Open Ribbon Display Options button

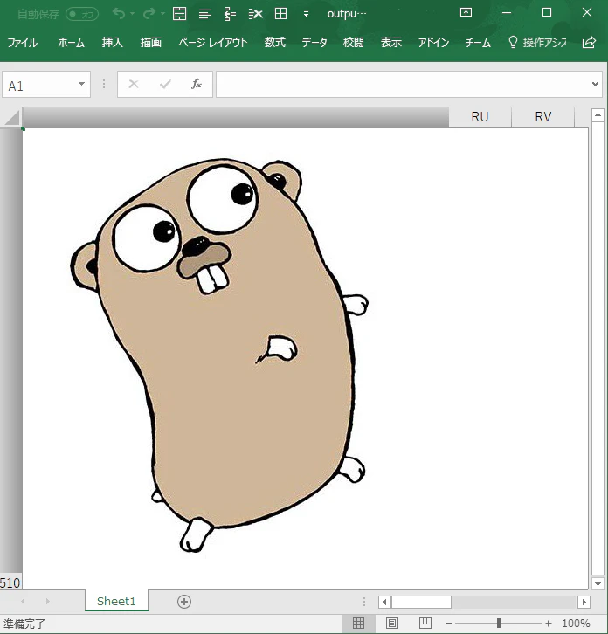pyautogui.click(x=466, y=12)
